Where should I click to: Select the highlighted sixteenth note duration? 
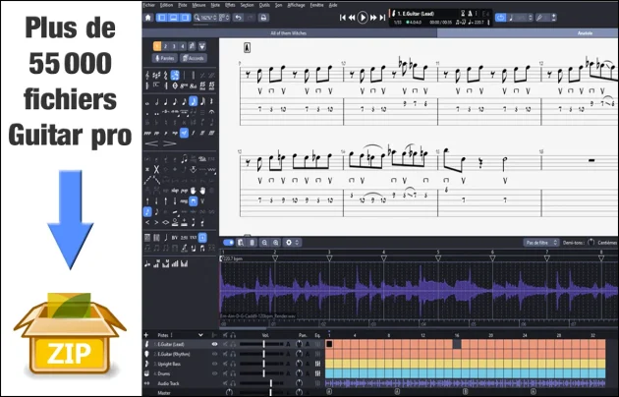[x=193, y=102]
